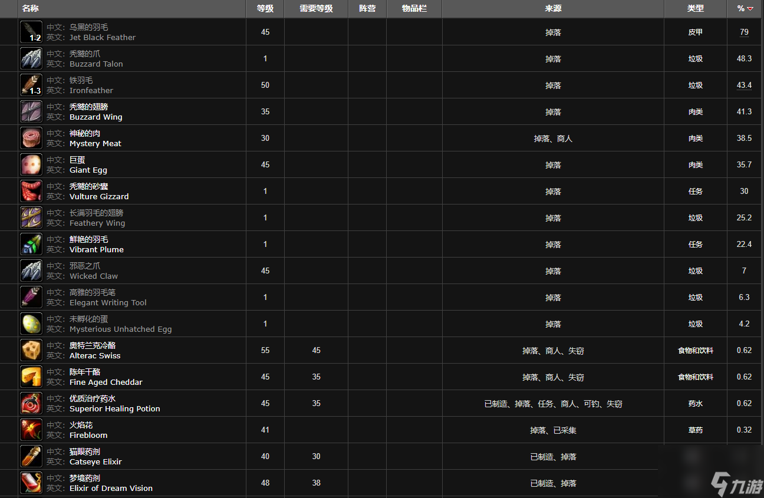Open the Buzzard Talon item link
The width and height of the screenshot is (764, 498).
click(x=96, y=64)
